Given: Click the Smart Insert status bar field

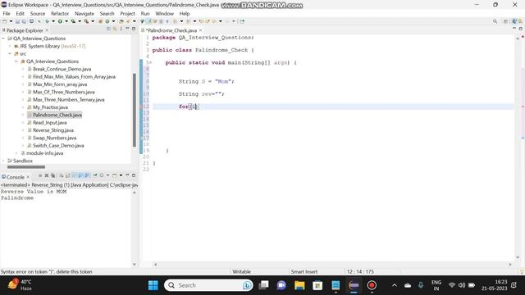Looking at the screenshot, I should click(304, 271).
